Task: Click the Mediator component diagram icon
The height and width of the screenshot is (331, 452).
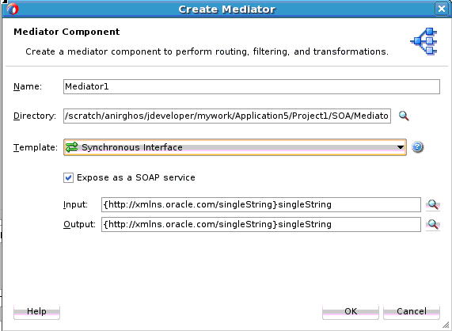Action: (424, 41)
